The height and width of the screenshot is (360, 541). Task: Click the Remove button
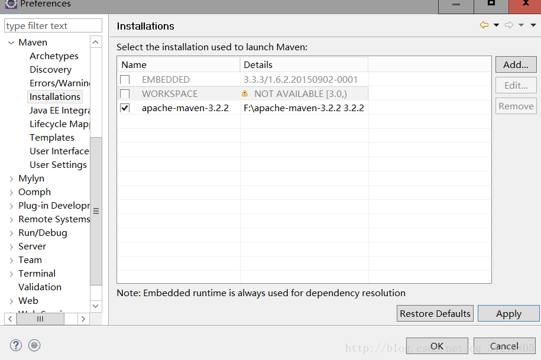tap(516, 106)
